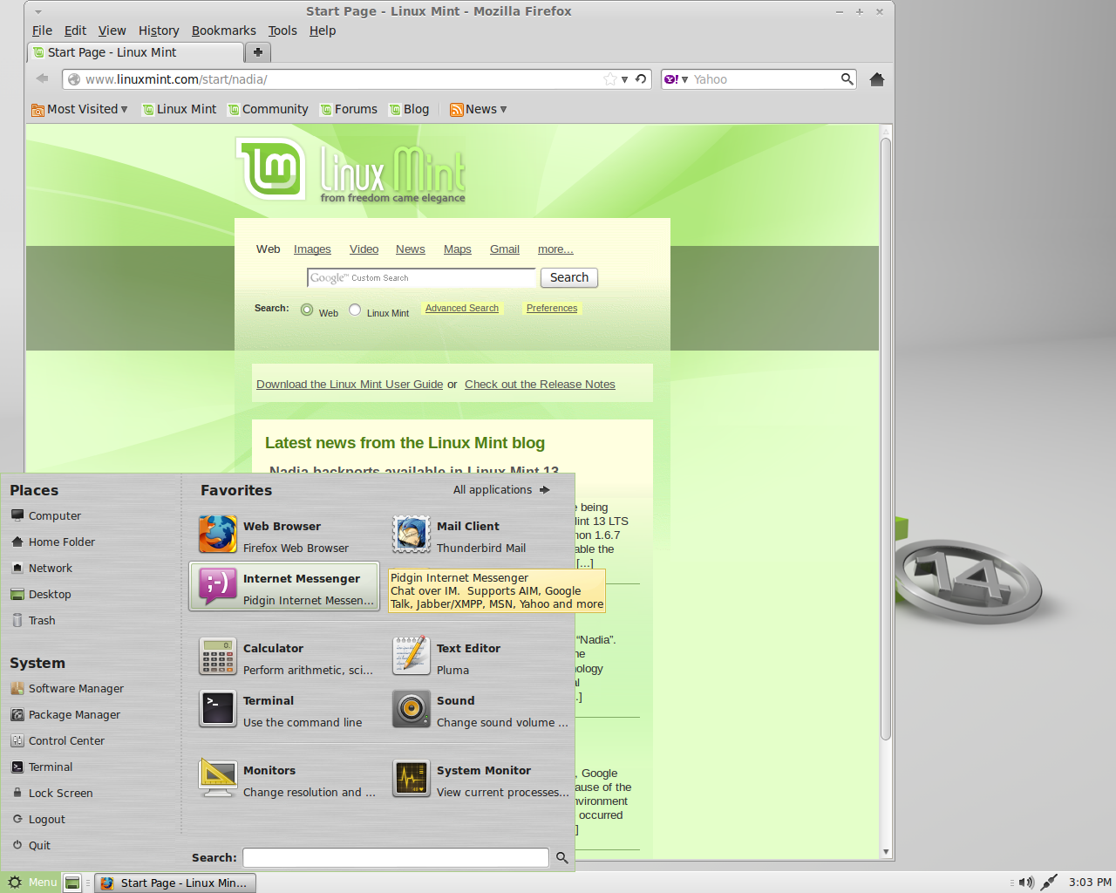
Task: Click Forums bookmark in toolbar
Action: tap(349, 109)
